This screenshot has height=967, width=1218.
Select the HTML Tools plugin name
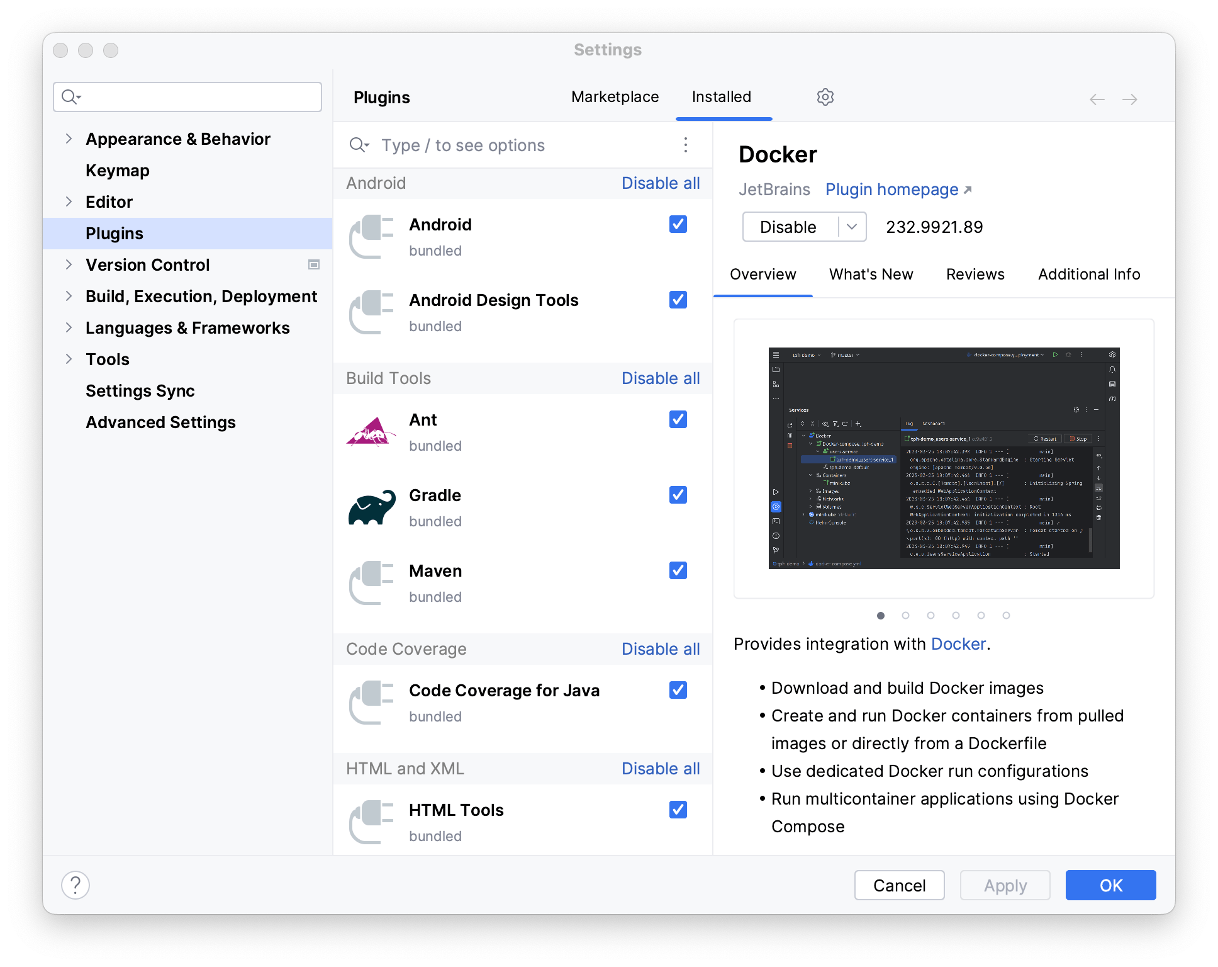(456, 810)
